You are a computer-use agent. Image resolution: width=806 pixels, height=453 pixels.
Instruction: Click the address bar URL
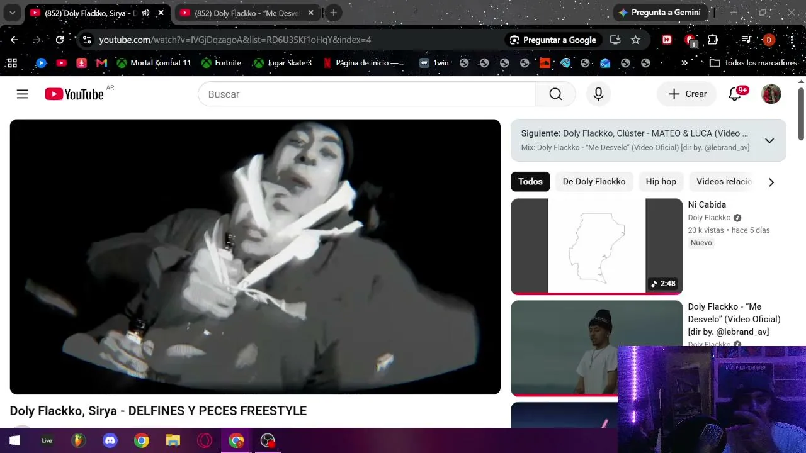235,40
